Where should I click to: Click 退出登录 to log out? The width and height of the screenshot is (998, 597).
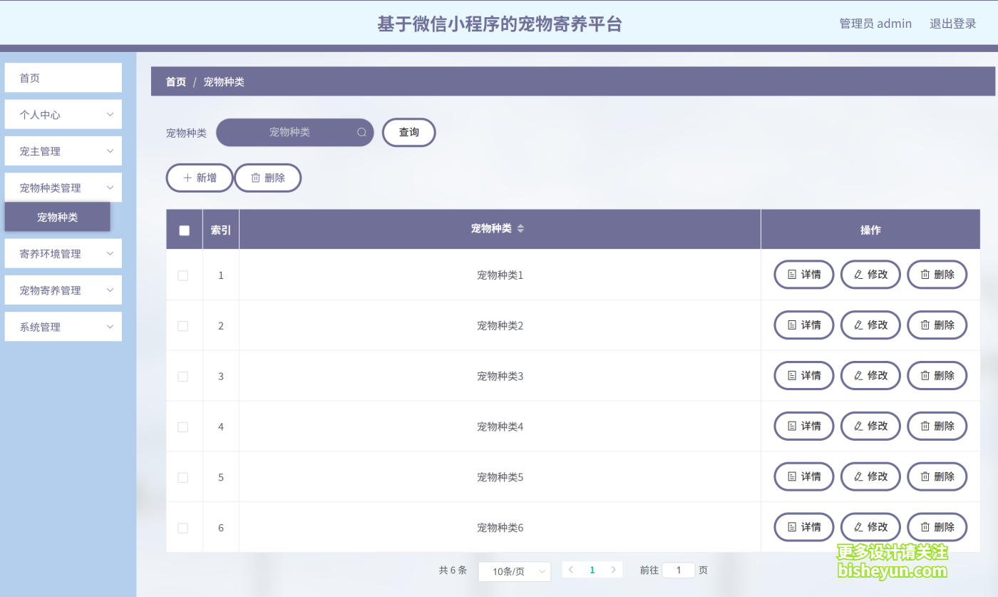(952, 23)
